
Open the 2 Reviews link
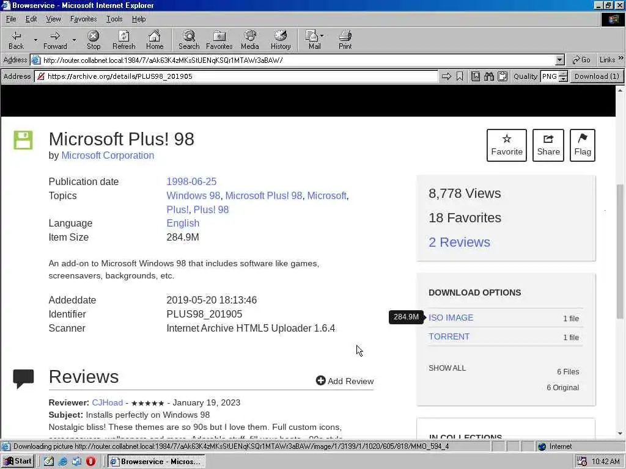[459, 242]
